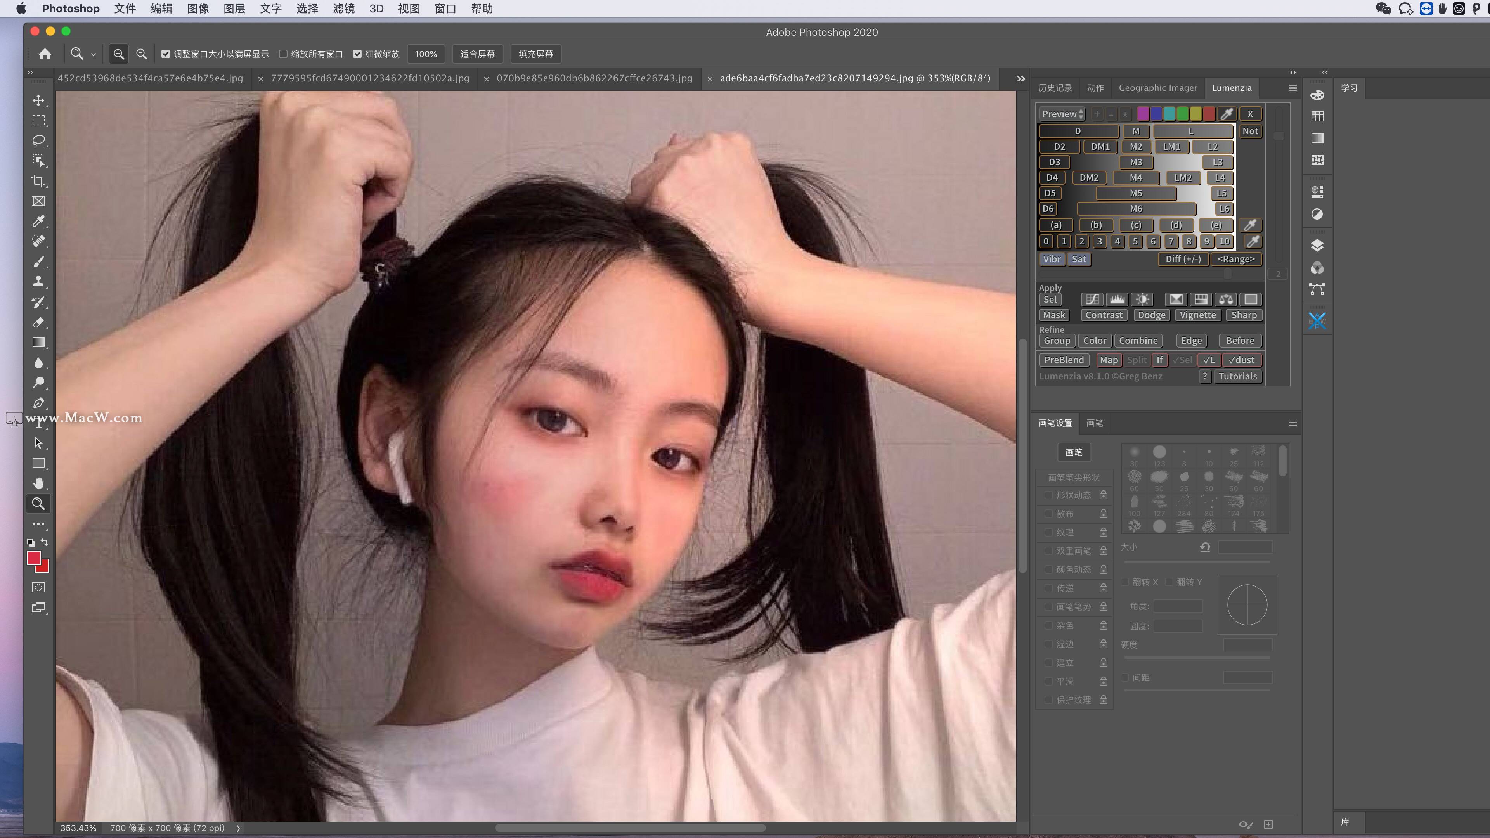Select the Eyedropper tool in toolbar
The height and width of the screenshot is (838, 1490).
point(39,222)
